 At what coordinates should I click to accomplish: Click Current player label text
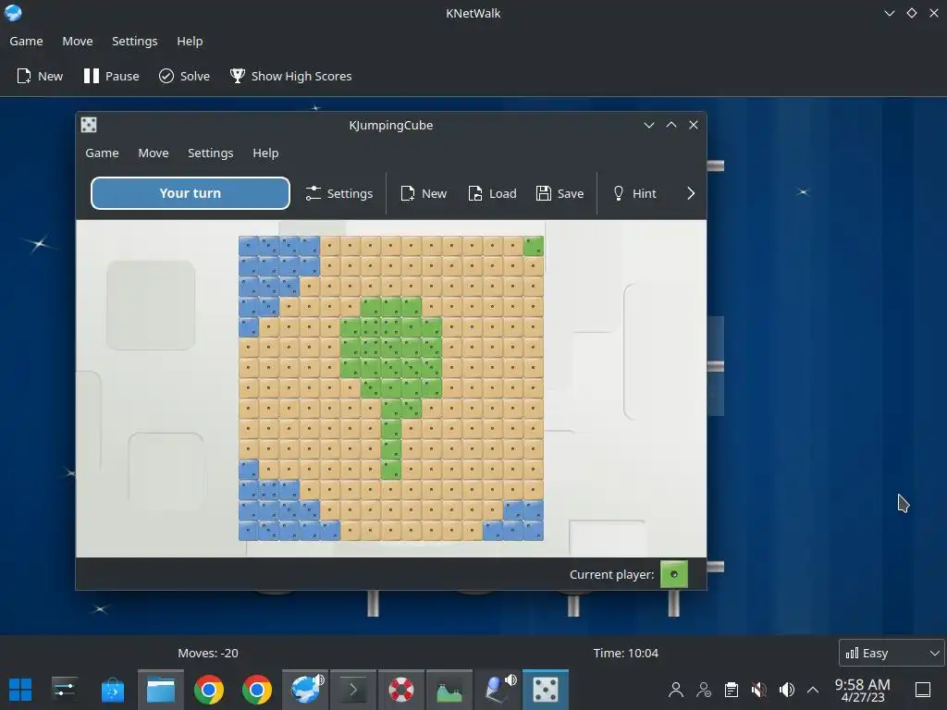click(x=612, y=574)
